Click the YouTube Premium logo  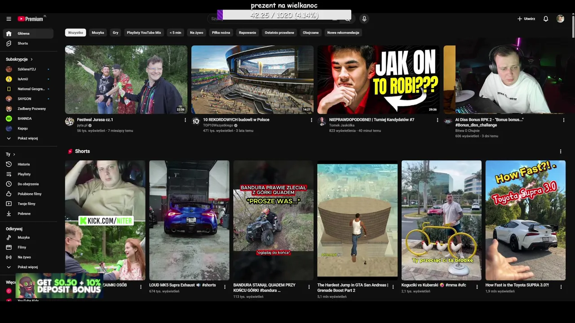tap(31, 19)
